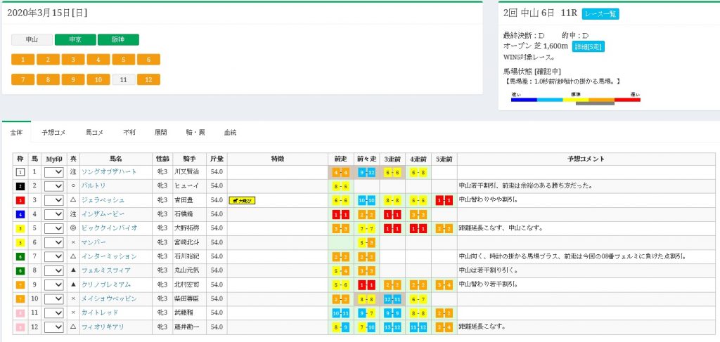The image size is (720, 342).
Task: Click the pink frame icon for フィオリキアリ
Action: point(20,327)
